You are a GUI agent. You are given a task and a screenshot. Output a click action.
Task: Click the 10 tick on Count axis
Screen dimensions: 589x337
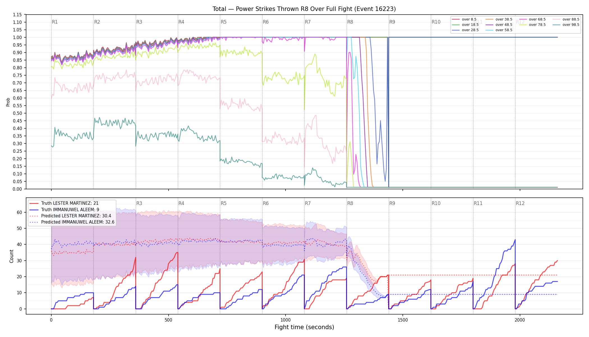coord(19,293)
